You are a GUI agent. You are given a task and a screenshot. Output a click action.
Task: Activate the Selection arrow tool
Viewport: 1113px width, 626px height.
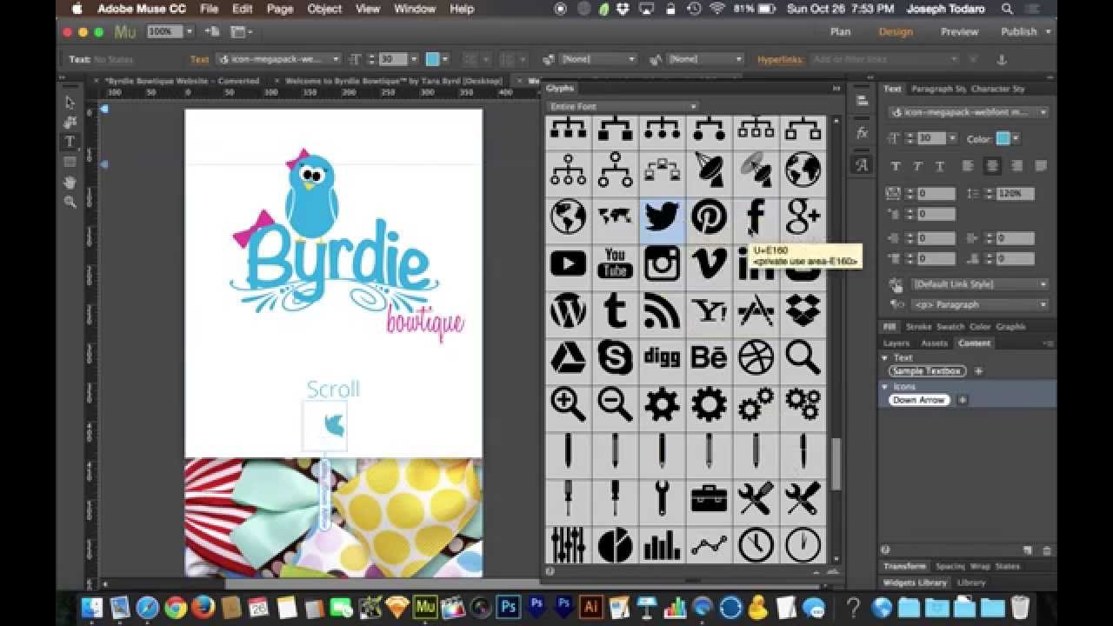(70, 102)
